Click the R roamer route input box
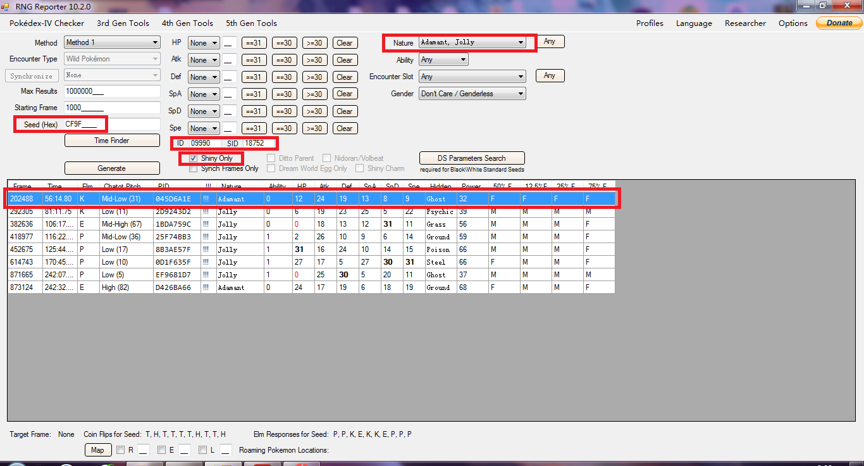This screenshot has height=466, width=864. tap(143, 450)
